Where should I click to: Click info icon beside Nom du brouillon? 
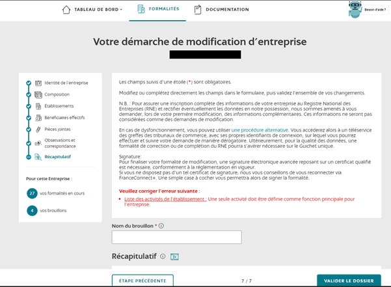161,226
